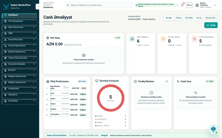Click the Kalem logo in sidebar
This screenshot has height=138, width=222.
tap(6, 6)
